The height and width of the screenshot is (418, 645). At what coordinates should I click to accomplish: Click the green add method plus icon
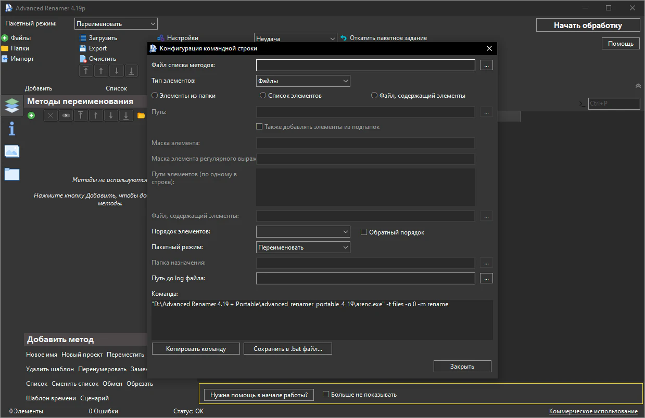click(31, 115)
